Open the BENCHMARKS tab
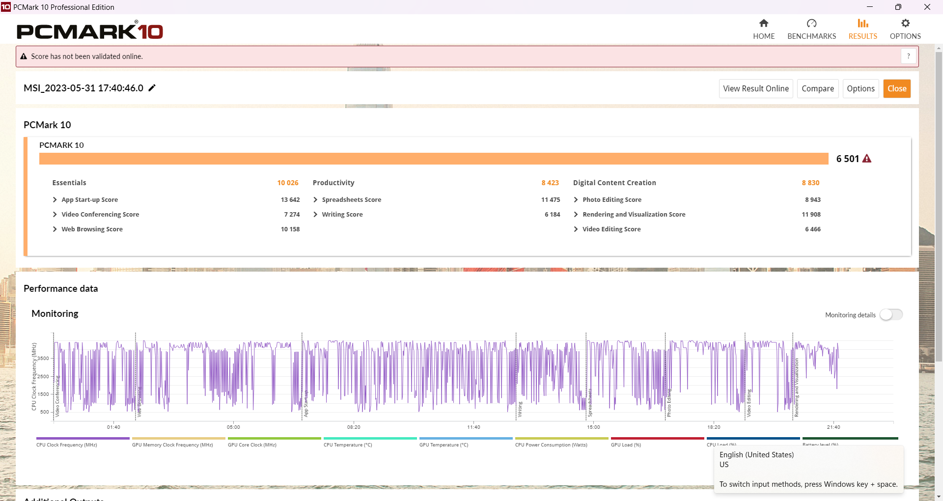Image resolution: width=943 pixels, height=501 pixels. 811,29
